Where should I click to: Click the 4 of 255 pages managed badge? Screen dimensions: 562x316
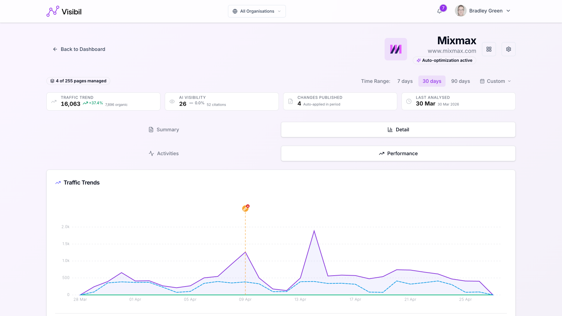click(78, 81)
